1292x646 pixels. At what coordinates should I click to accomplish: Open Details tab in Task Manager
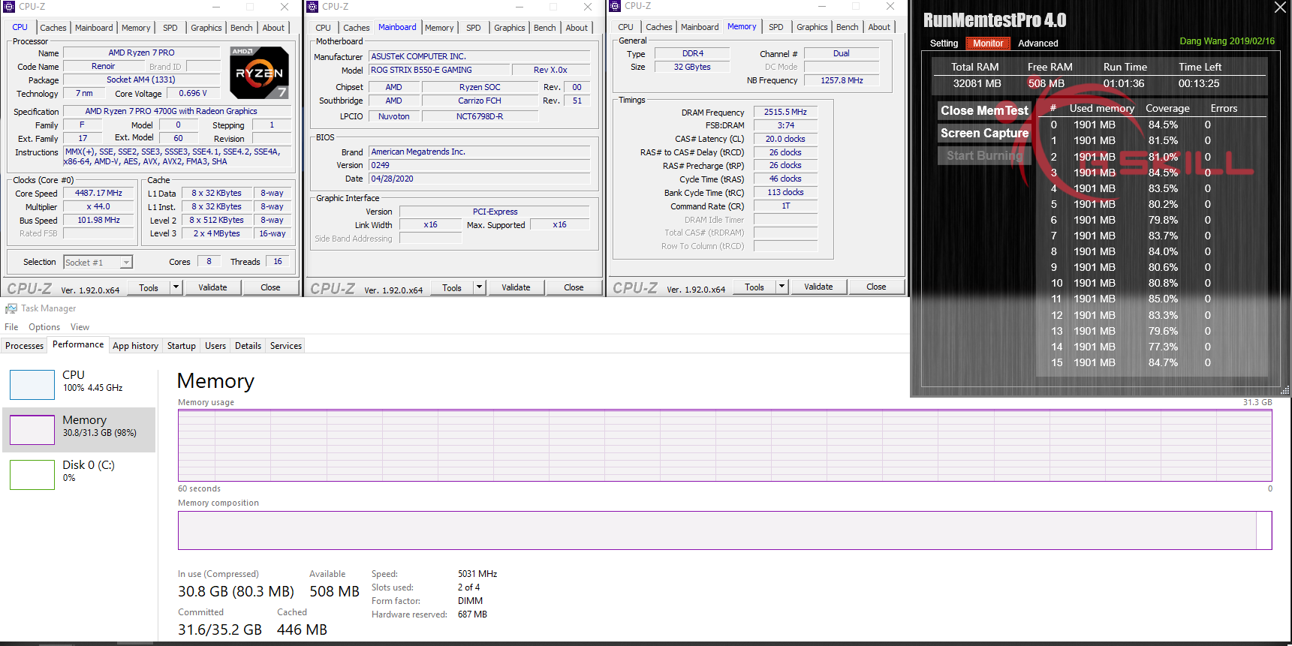click(248, 346)
